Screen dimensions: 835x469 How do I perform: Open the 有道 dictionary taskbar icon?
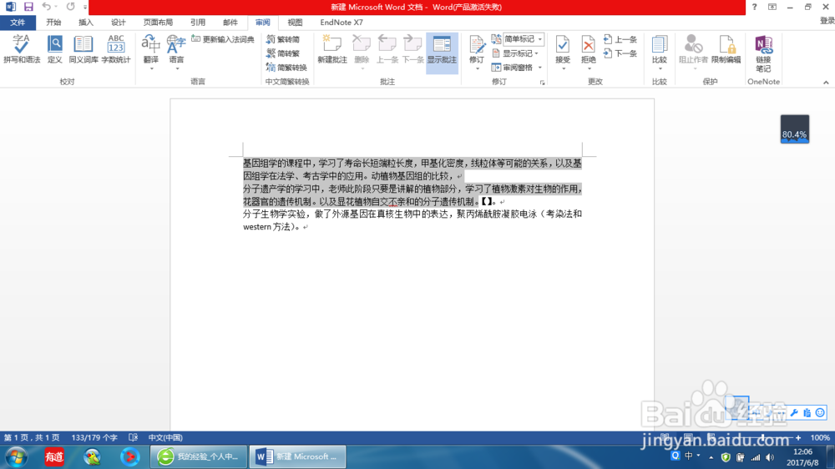[54, 456]
